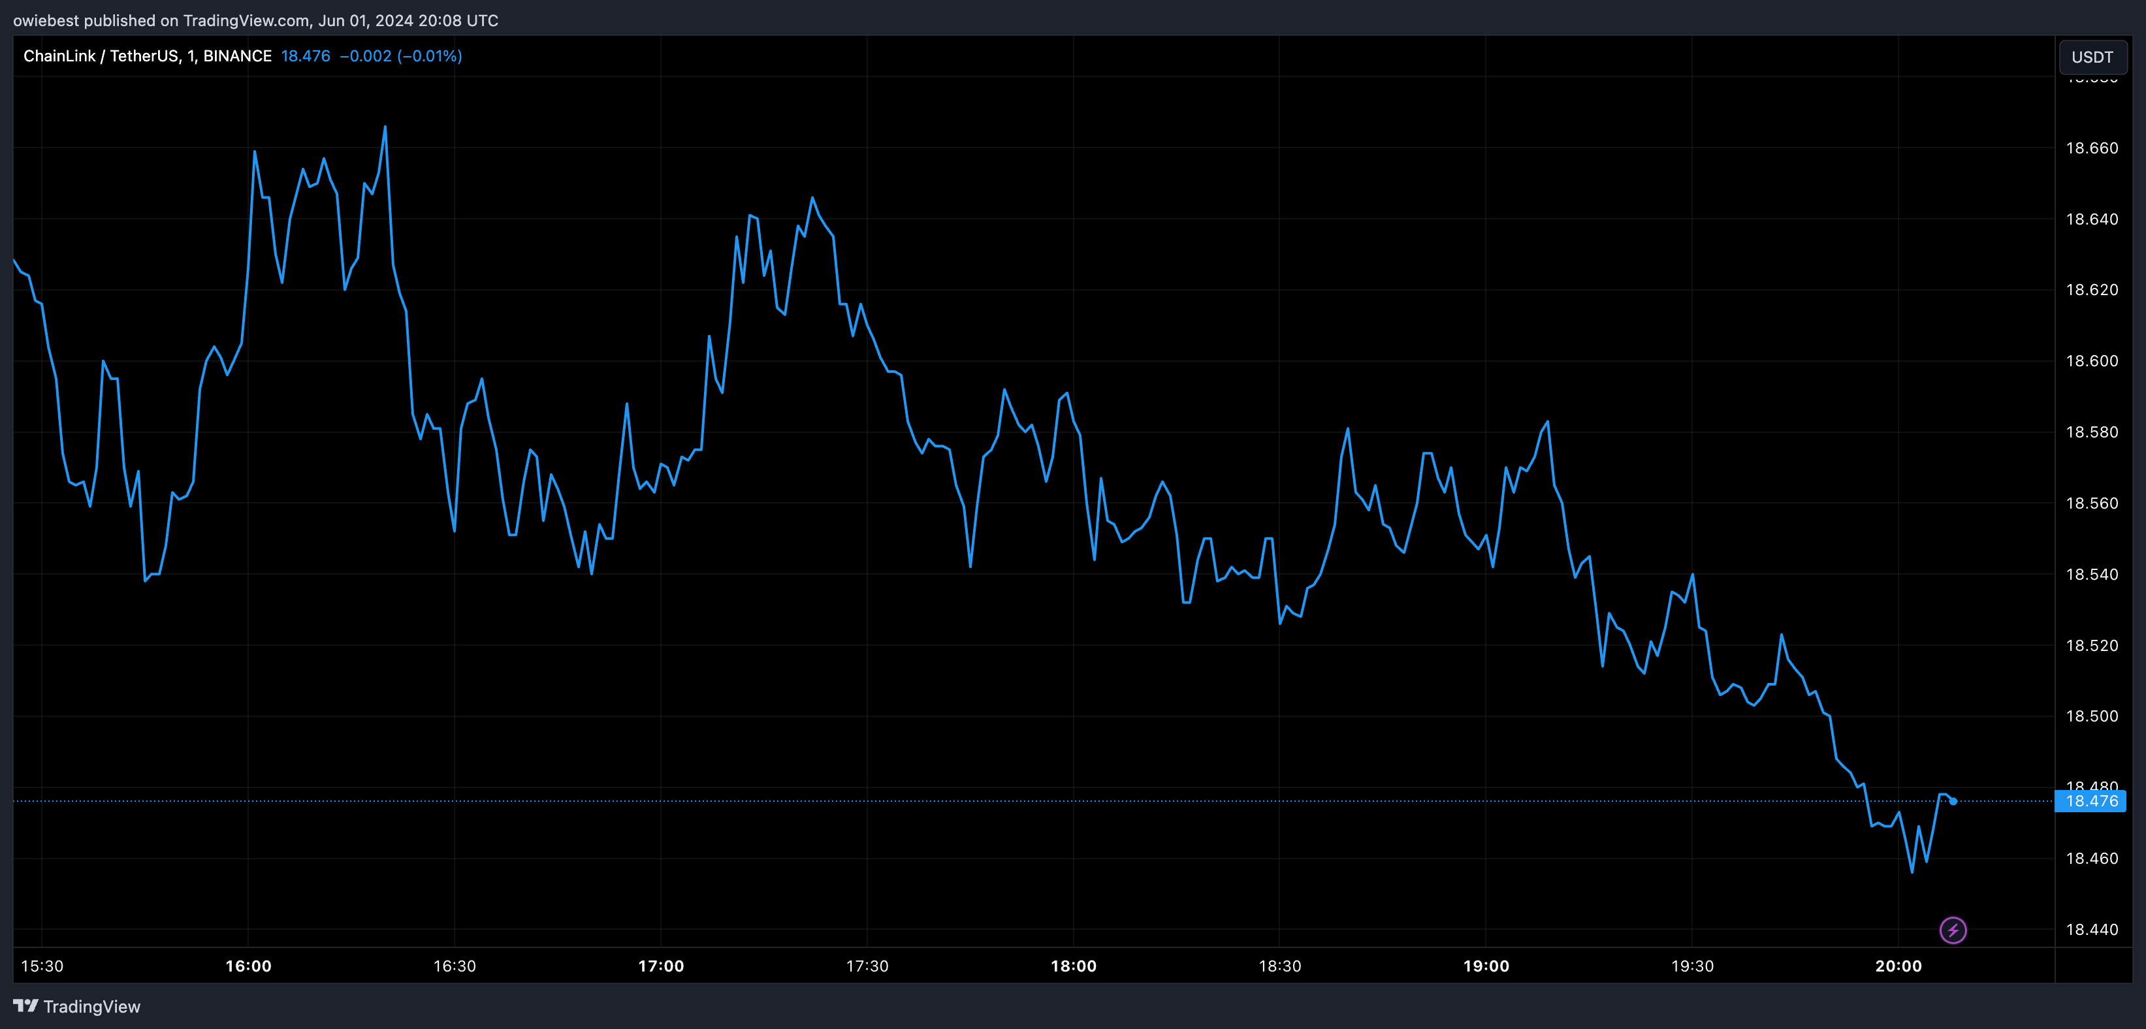2146x1029 pixels.
Task: Click the 17:00 time axis label
Action: point(661,966)
